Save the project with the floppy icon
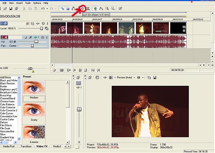This screenshot has height=153, width=215. click(x=11, y=9)
